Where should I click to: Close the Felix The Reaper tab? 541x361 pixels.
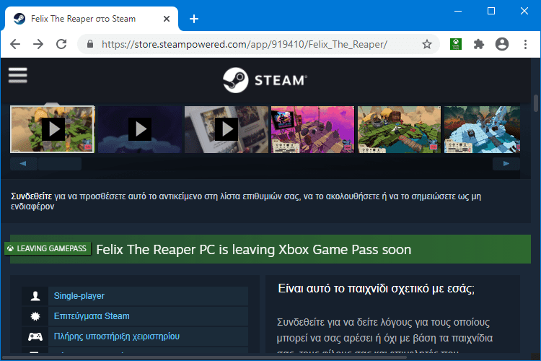(x=167, y=19)
